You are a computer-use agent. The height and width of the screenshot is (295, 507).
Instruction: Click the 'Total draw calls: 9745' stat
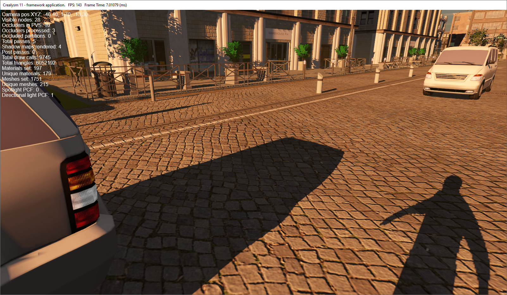point(26,57)
